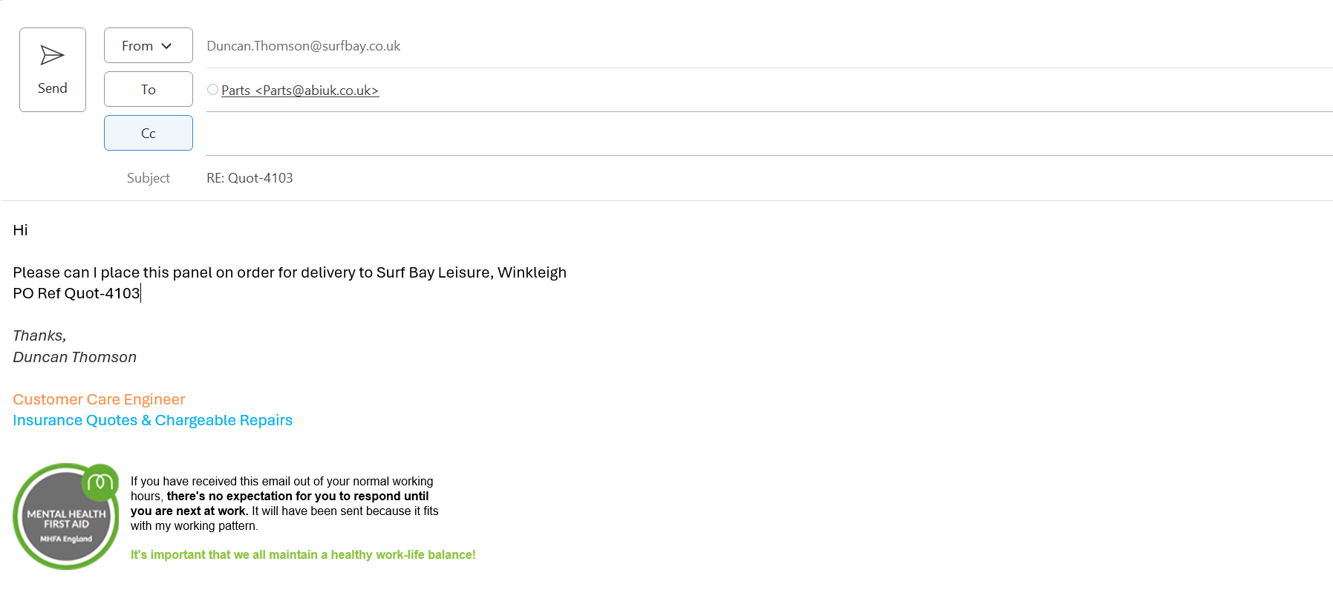
Task: Click the orange Customer Care Engineer text
Action: tap(99, 399)
